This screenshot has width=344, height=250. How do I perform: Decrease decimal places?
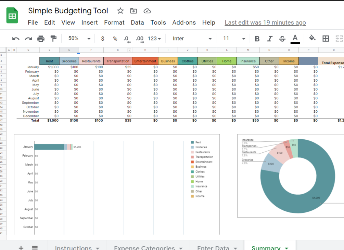127,39
